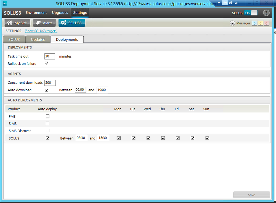
Task: Uncheck SOLUS Wednesday deployment checkbox
Action: coord(148,138)
